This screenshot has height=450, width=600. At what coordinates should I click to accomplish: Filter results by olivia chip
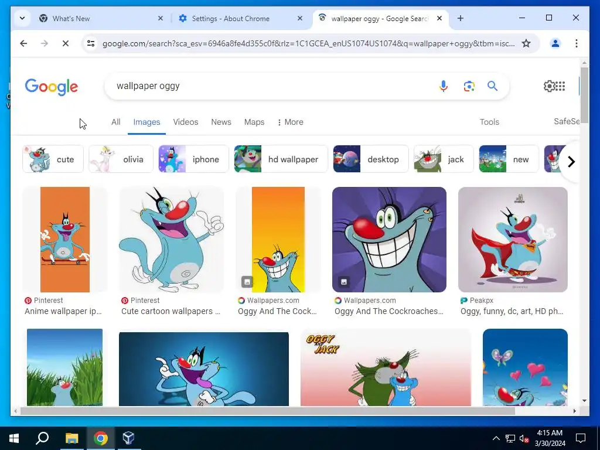pos(121,159)
